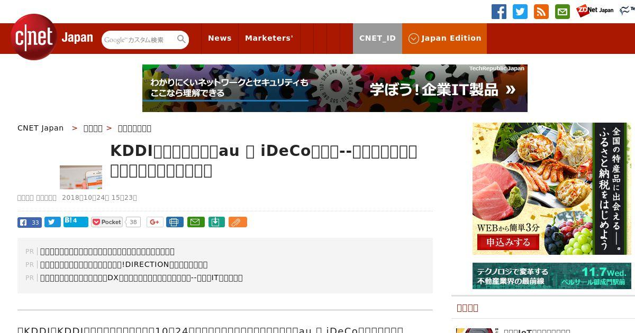Viewport: 635px width, 333px height.
Task: Visit the ZDNet Japan logo link
Action: click(595, 11)
